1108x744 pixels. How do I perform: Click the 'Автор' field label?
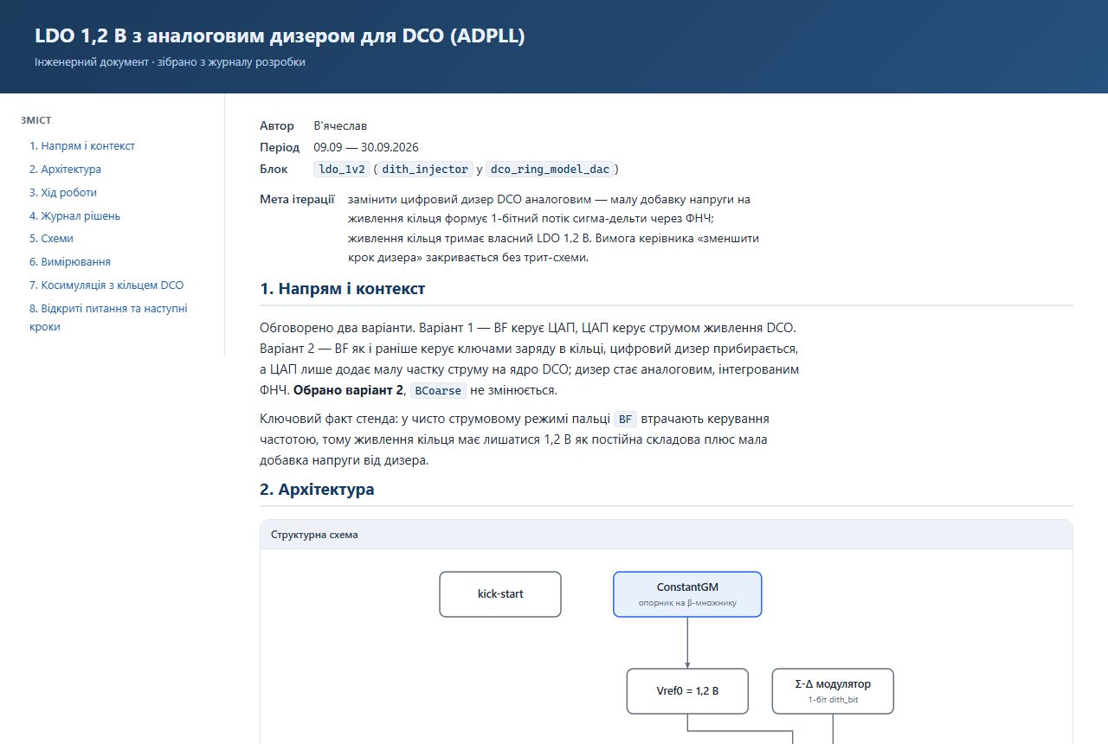pyautogui.click(x=277, y=126)
